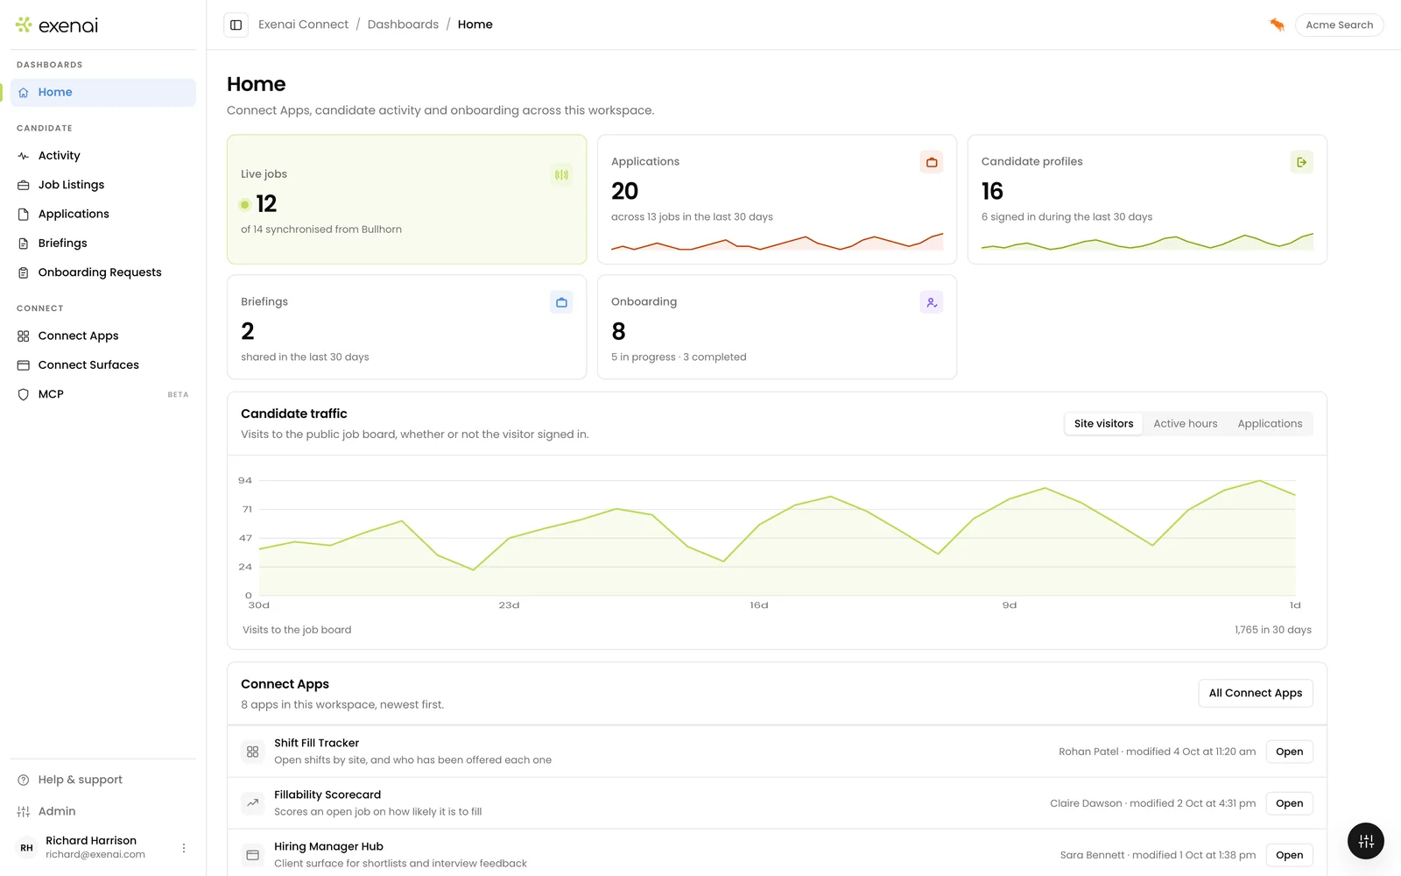
Task: Click the Candidate profiles sparkline chart
Action: pyautogui.click(x=1147, y=242)
